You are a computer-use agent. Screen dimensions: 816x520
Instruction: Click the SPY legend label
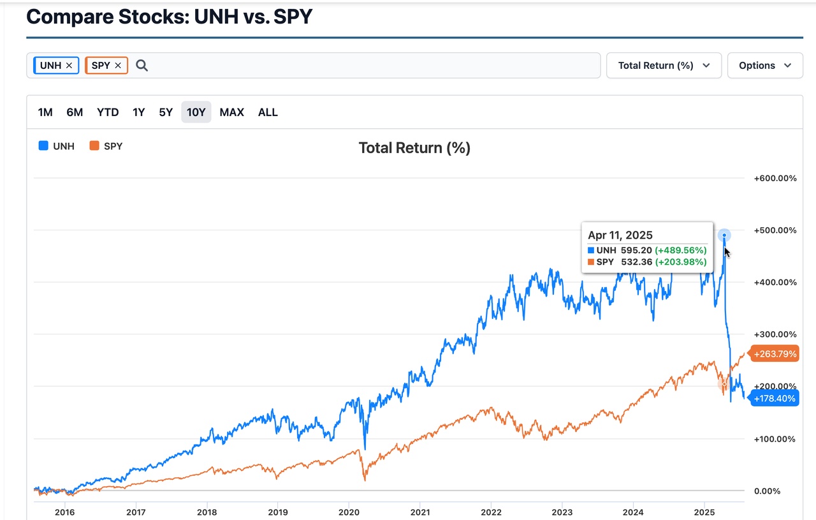[113, 146]
